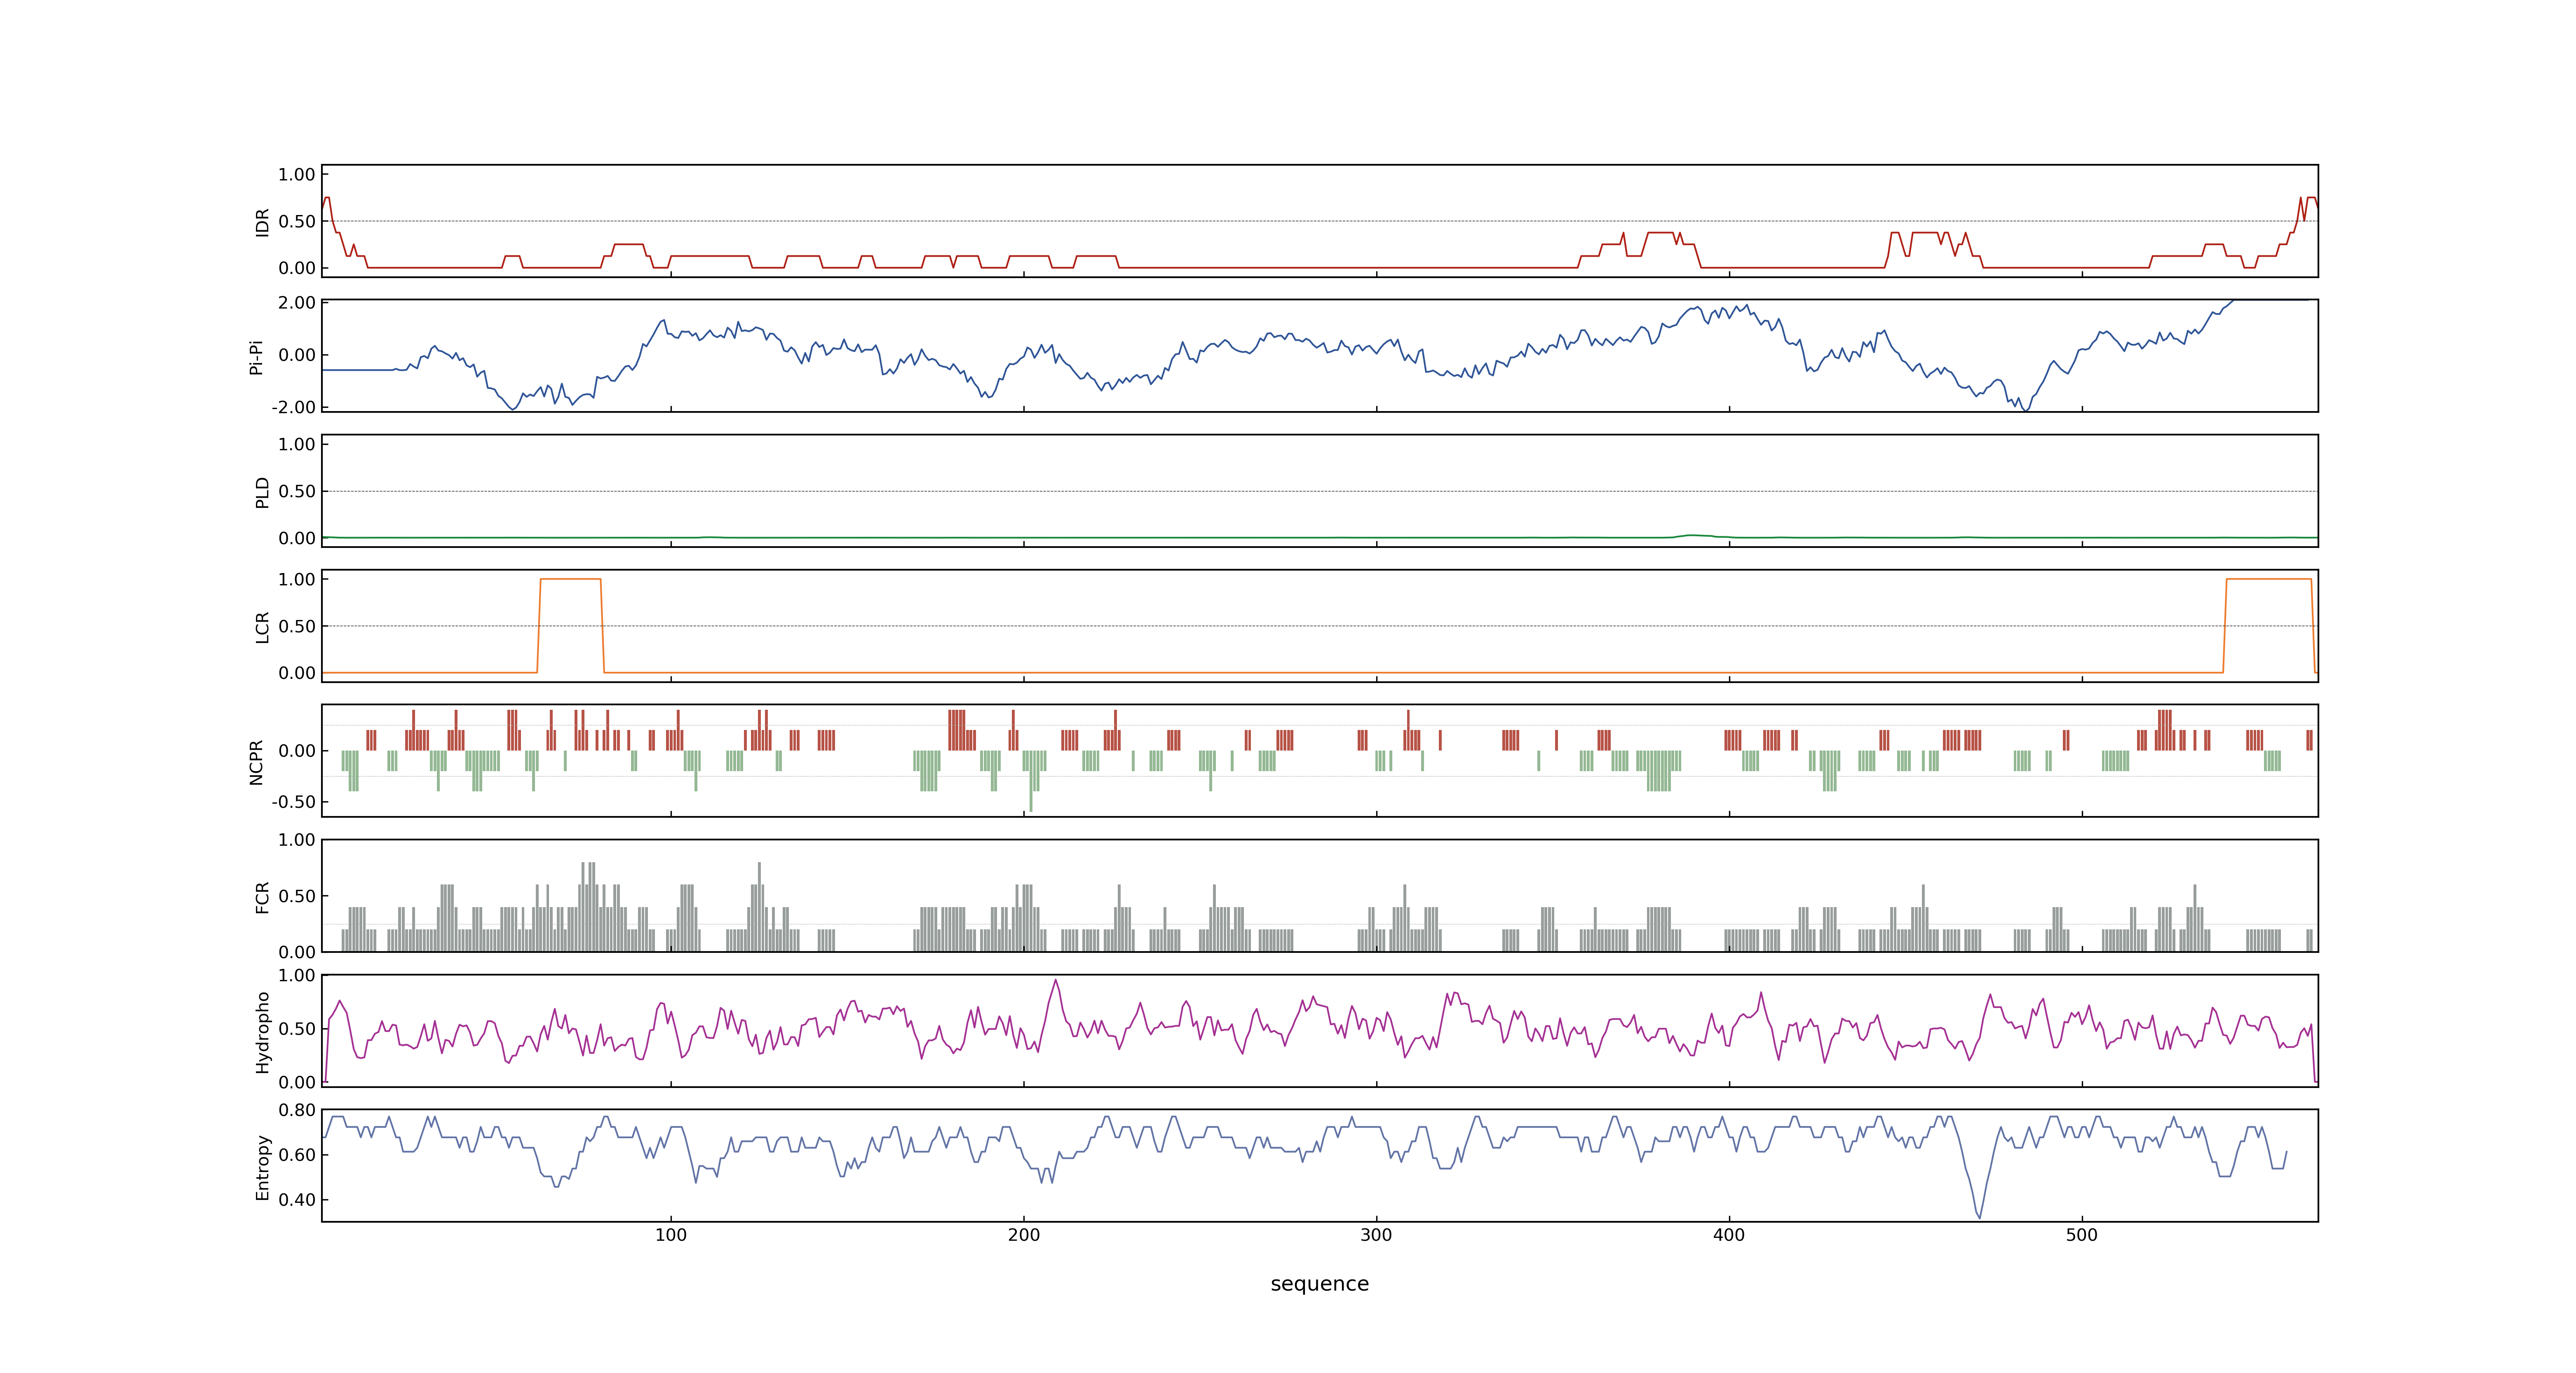Viewport: 2576px width, 1373px height.
Task: Click the x-axis tick label 500
Action: point(2082,1235)
